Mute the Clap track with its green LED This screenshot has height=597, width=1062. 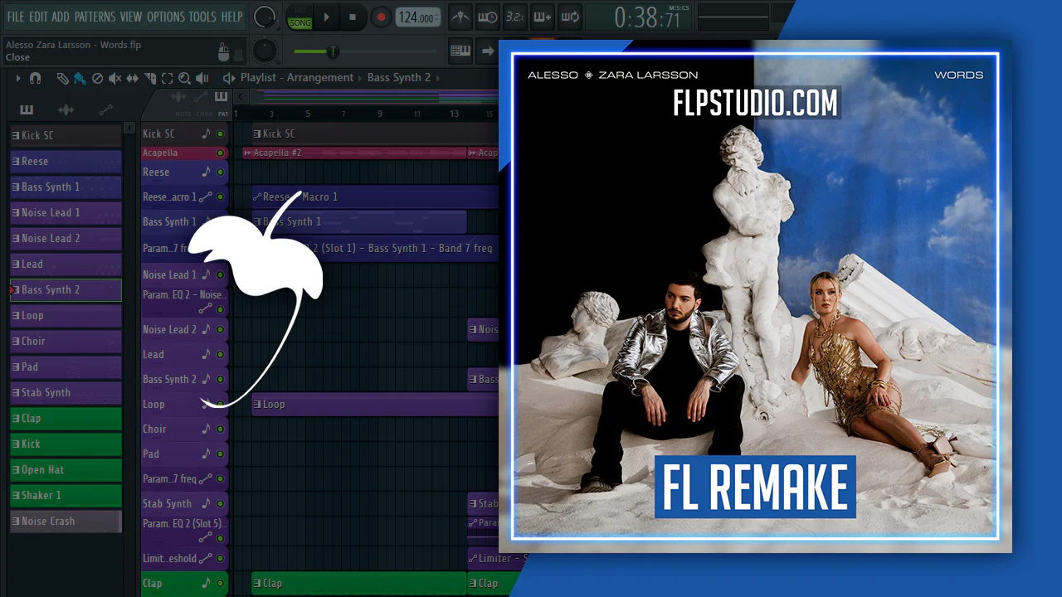221,583
